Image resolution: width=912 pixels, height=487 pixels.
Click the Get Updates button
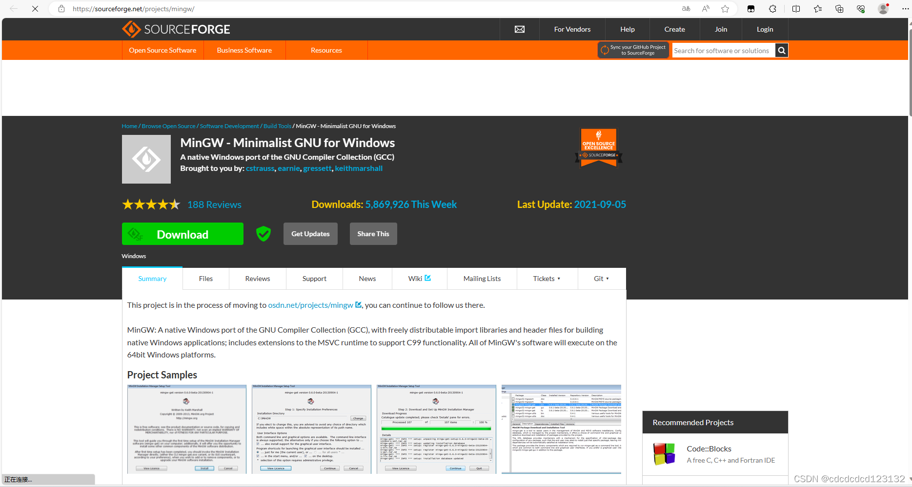pos(310,234)
